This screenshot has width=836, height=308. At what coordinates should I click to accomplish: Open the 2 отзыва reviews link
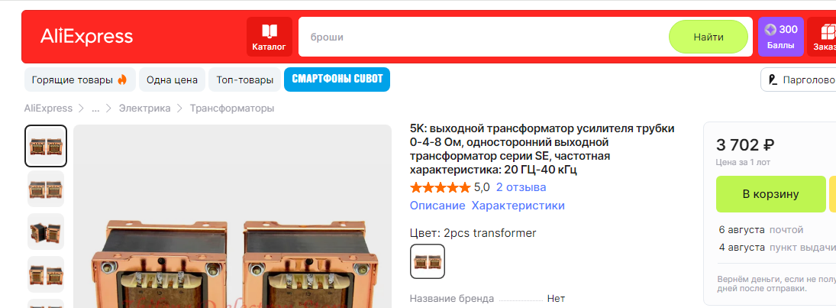[x=521, y=187]
